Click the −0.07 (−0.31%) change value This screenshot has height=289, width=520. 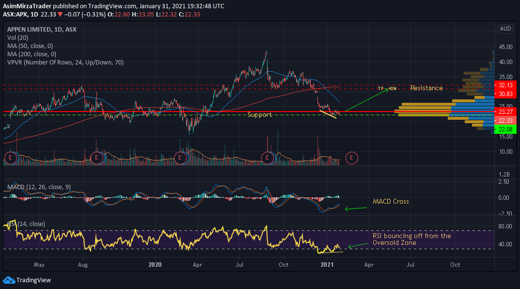(85, 14)
